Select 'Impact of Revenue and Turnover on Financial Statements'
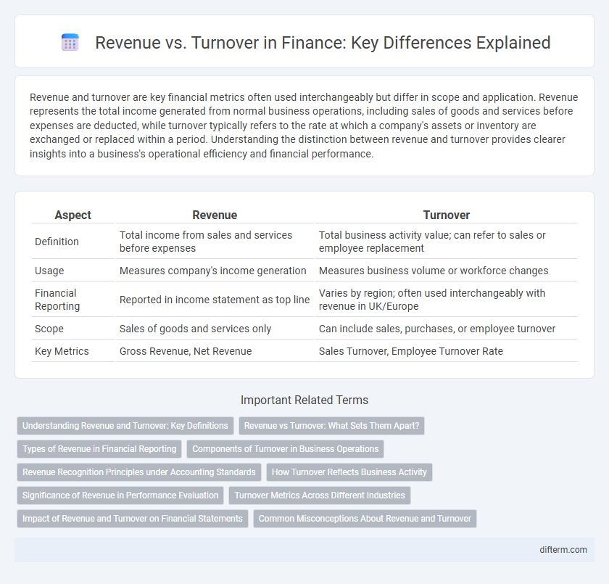Viewport: 609px width, 584px height. pos(132,518)
